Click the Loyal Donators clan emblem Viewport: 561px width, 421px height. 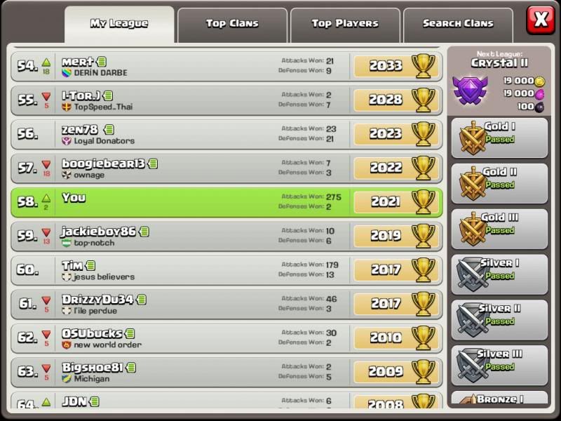click(x=67, y=141)
